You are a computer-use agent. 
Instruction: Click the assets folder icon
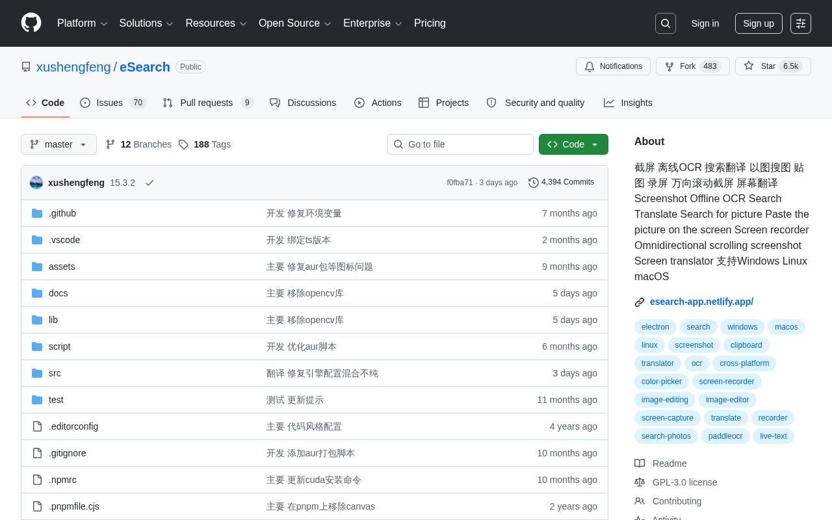37,266
